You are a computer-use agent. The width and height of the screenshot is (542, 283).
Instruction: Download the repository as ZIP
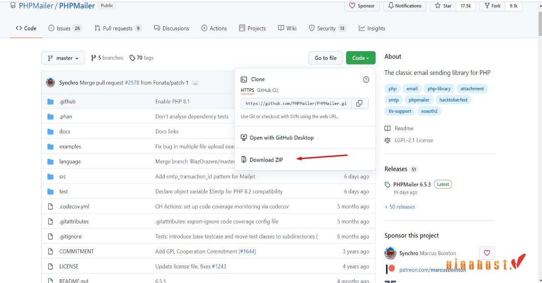266,159
